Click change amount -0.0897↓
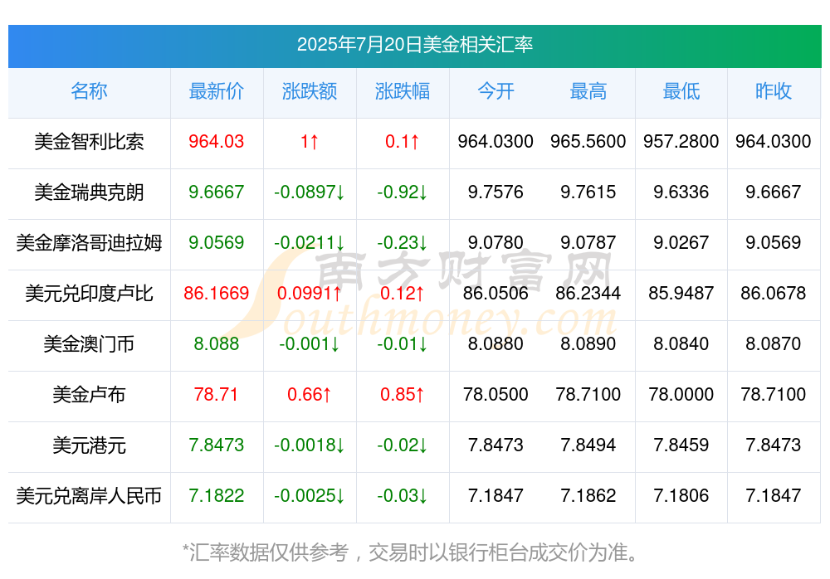 [310, 192]
